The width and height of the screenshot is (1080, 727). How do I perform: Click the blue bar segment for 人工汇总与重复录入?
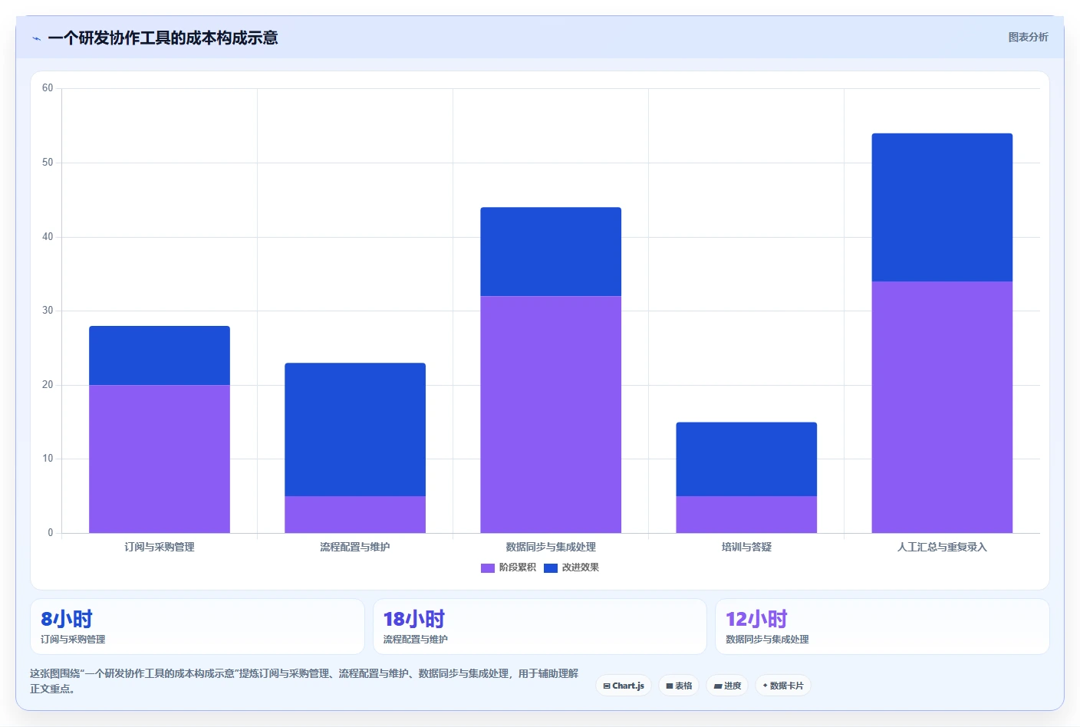pos(942,207)
